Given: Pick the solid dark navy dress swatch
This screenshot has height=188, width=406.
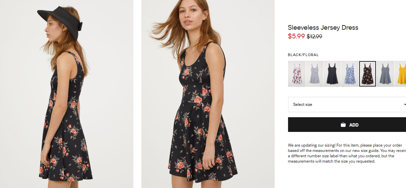Looking at the screenshot, I should (332, 74).
